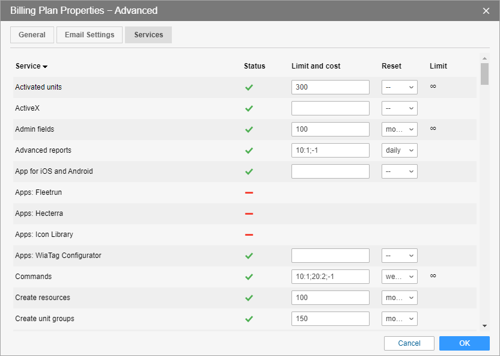
Task: Click the Commands status checkmark
Action: [249, 277]
